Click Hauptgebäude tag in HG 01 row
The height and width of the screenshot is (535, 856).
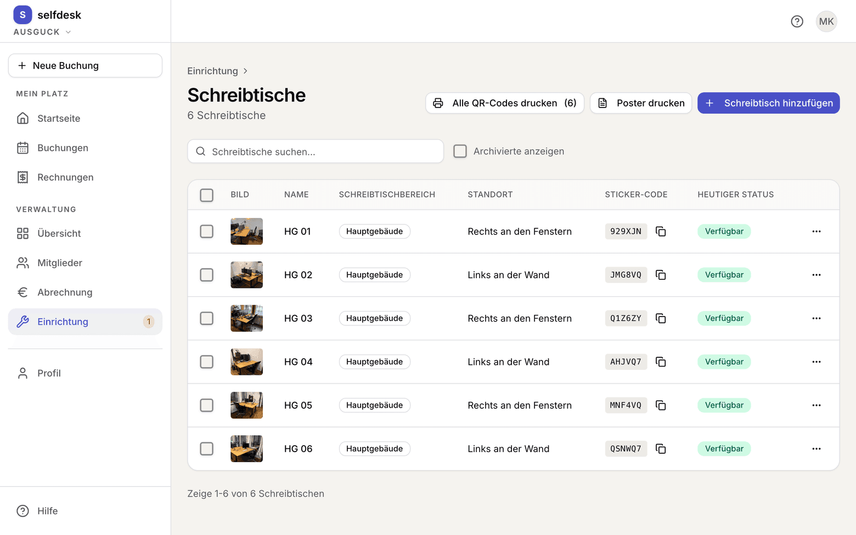(374, 232)
